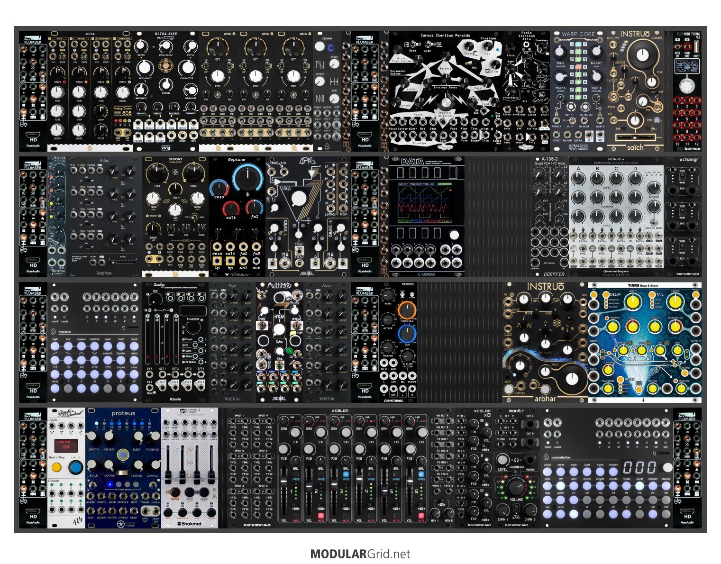Select the Manis Iteritas Alia module
The image size is (721, 564).
(x=526, y=91)
